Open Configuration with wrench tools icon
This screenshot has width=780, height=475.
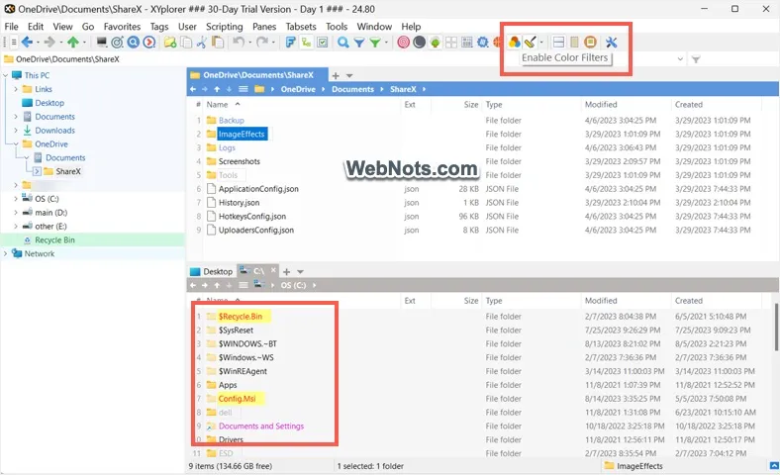612,43
